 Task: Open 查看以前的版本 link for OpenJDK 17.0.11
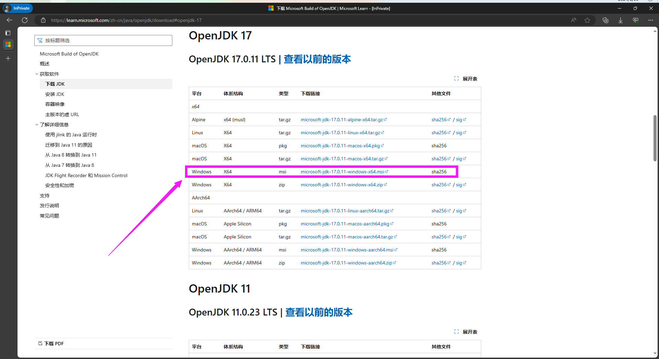point(317,59)
